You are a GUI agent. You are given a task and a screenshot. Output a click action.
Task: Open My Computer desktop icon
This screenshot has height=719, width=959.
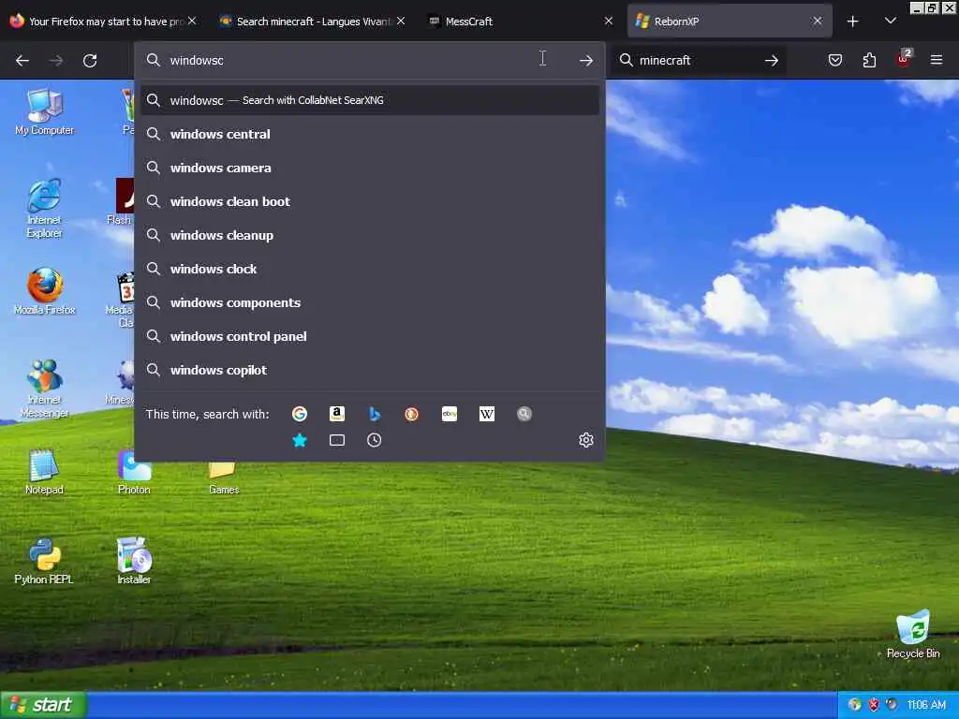44,112
